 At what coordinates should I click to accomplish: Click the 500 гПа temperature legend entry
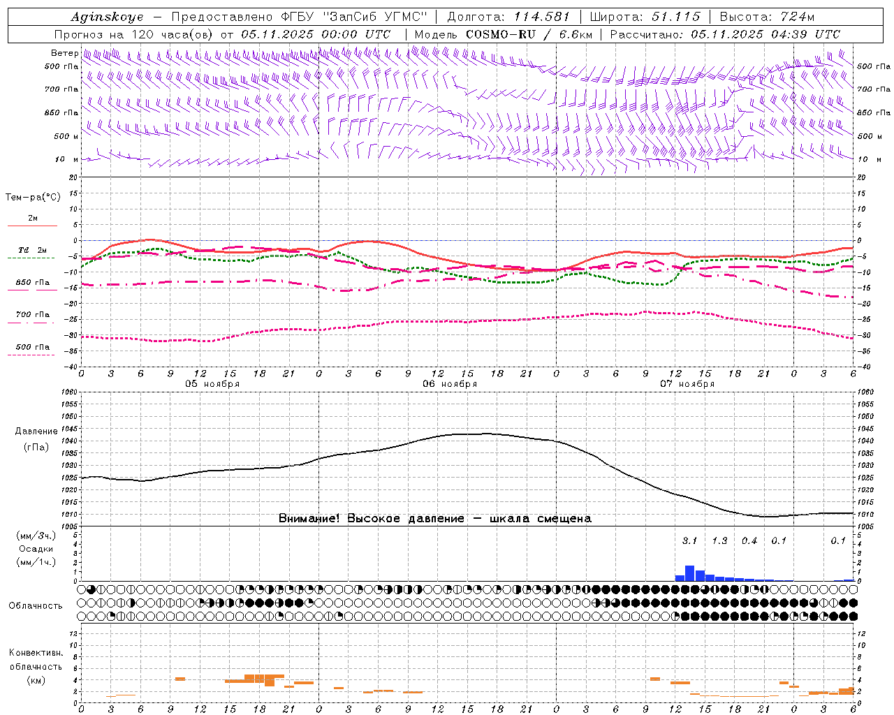coord(32,347)
